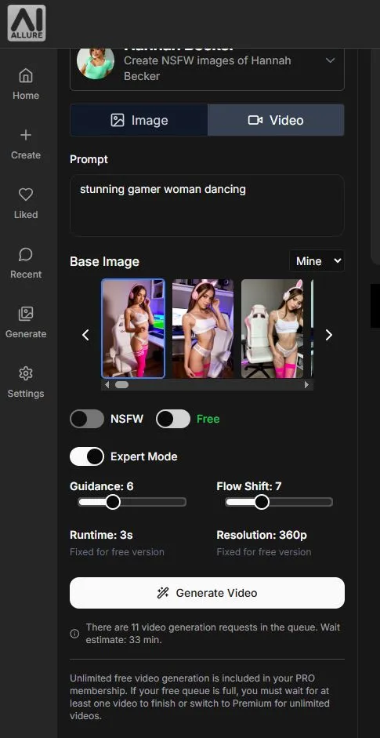Go to Home in the sidebar
380x738 pixels.
coord(26,84)
